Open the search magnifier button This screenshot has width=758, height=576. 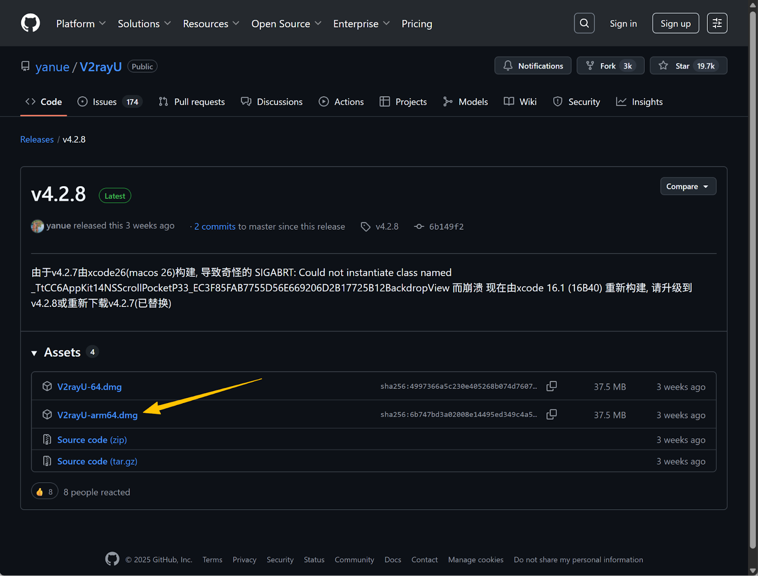[584, 23]
